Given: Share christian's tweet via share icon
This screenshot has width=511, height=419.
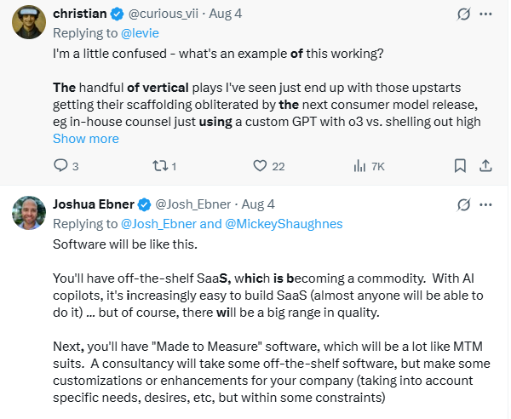Looking at the screenshot, I should 485,166.
